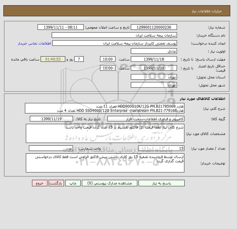This screenshot has height=229, width=237.
Task: Click price validity date 1399/11/30
Action: pos(154,68)
